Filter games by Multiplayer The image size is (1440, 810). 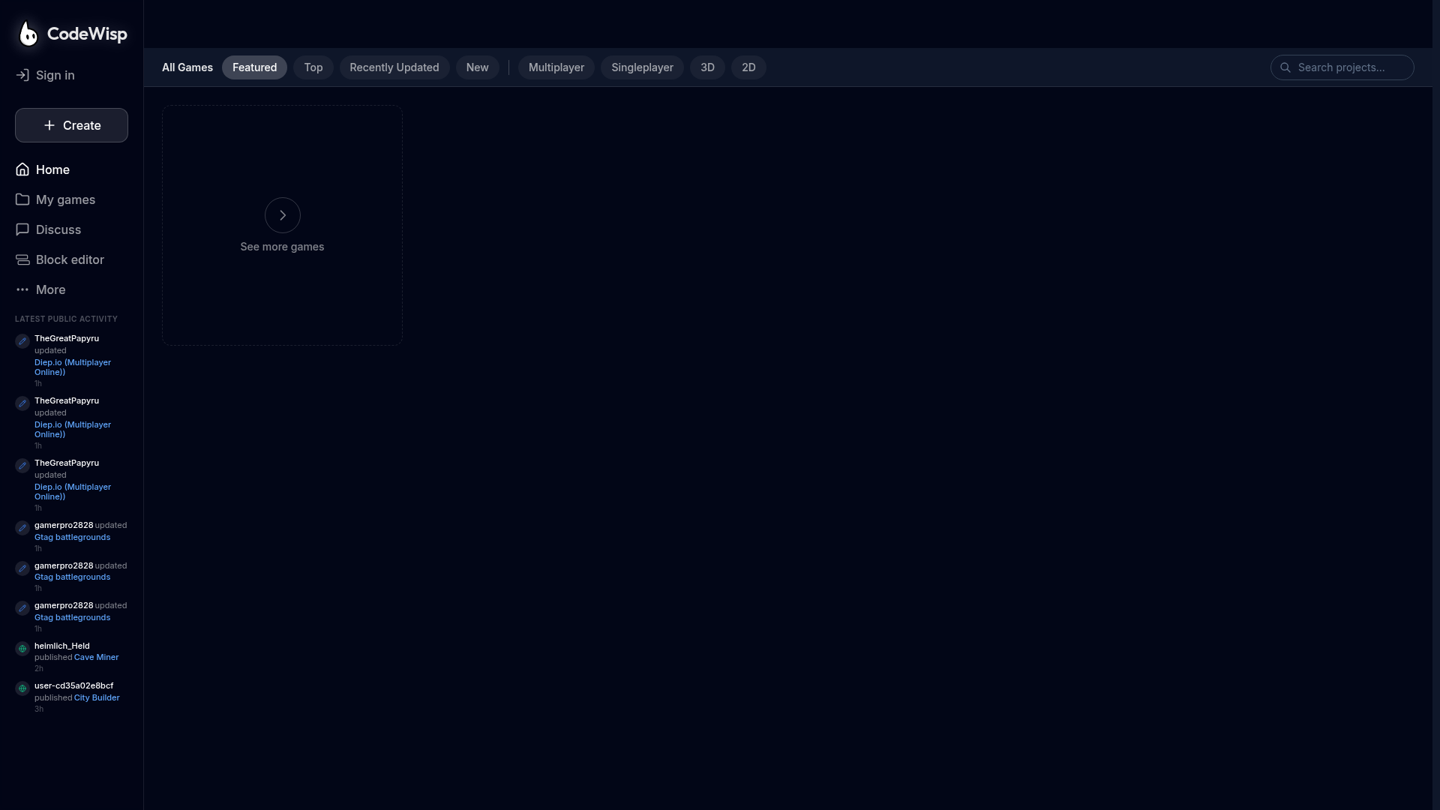click(x=555, y=67)
